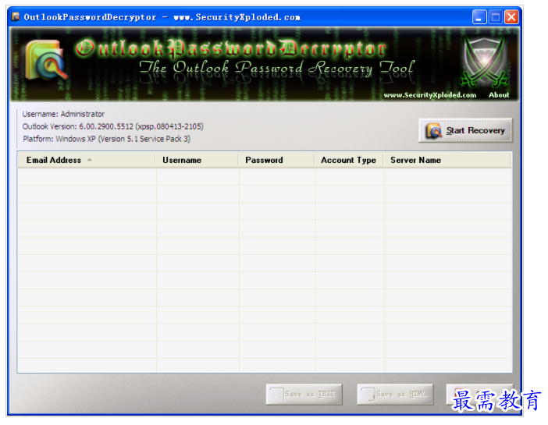
Task: Visit www.SecurityXploded.com link in banner
Action: (430, 95)
